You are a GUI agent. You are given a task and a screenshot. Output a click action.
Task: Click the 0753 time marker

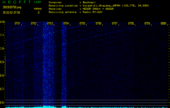(50, 23)
